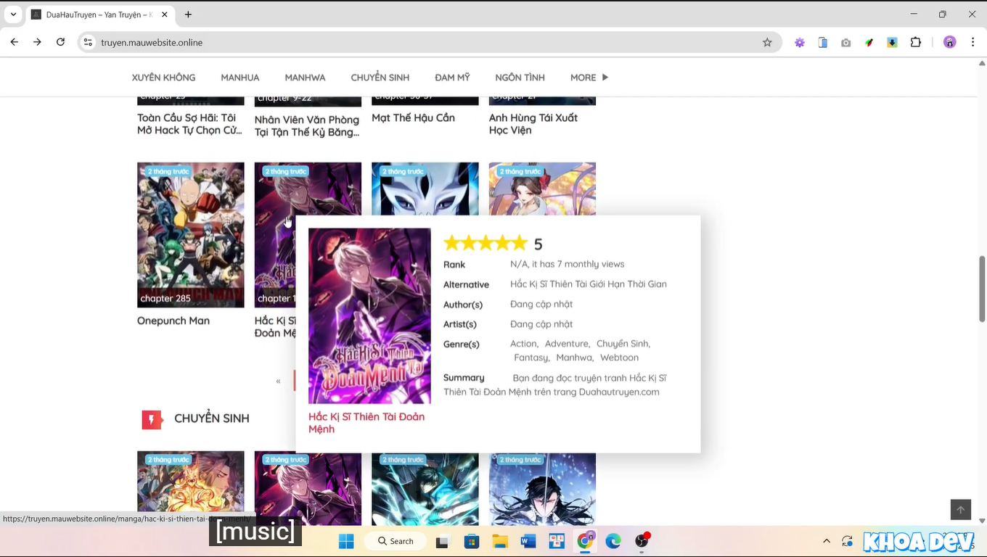Open the Manhwa category
Viewport: 987px width, 557px height.
click(x=305, y=78)
